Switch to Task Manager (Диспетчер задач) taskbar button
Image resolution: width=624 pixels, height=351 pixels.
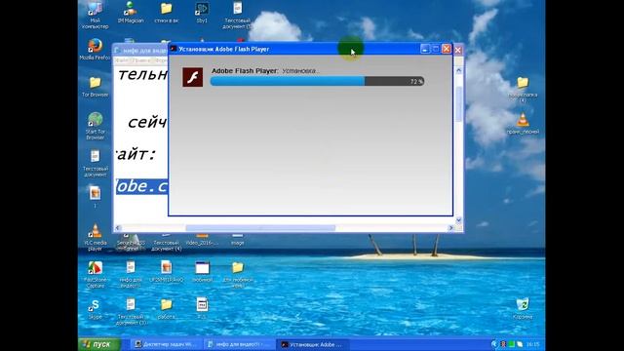click(x=166, y=344)
